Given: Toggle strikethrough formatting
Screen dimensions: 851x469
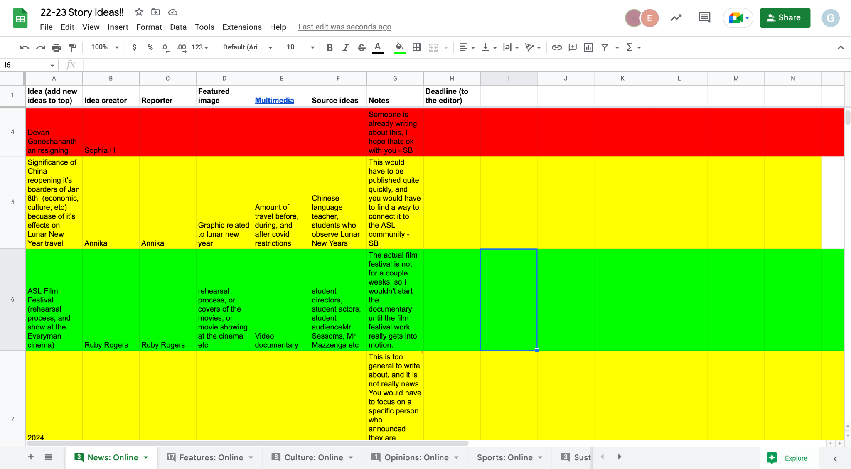Looking at the screenshot, I should pyautogui.click(x=362, y=47).
